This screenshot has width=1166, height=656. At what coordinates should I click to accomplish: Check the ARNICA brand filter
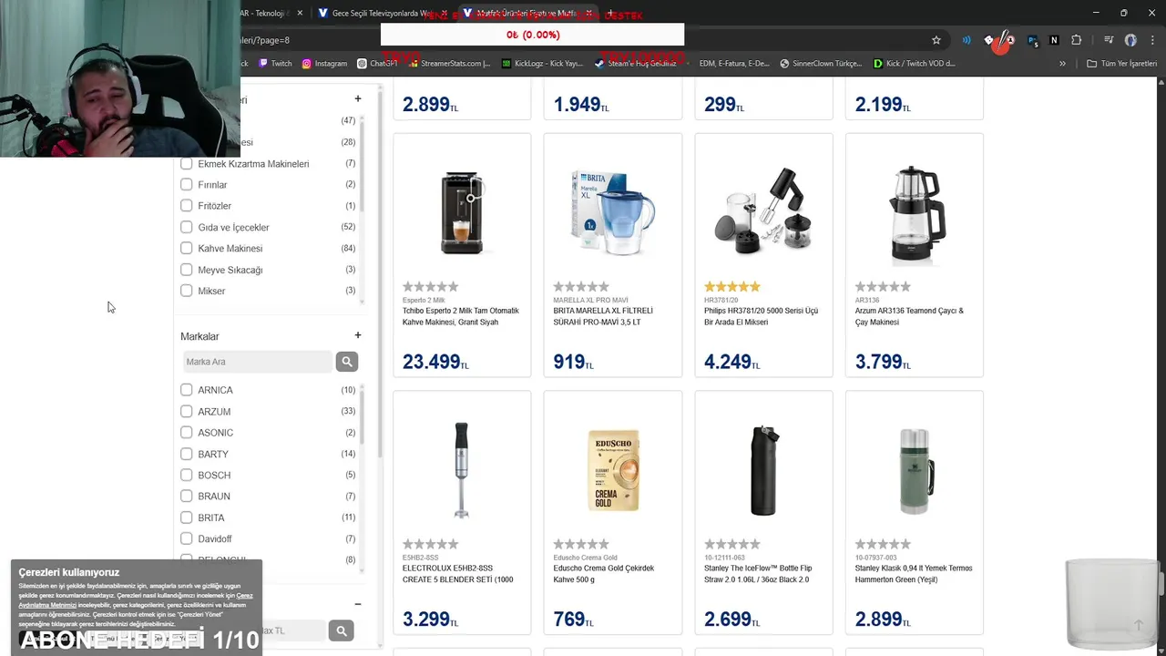click(186, 390)
